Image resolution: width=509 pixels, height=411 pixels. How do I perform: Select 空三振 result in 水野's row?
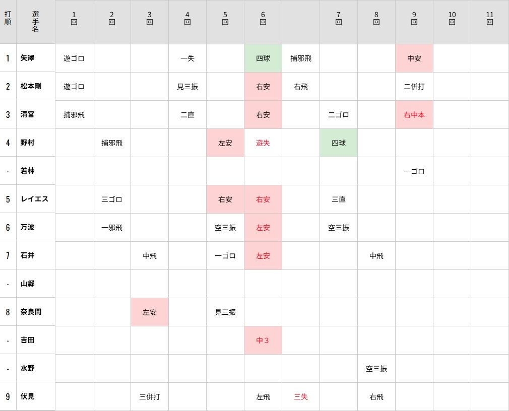click(376, 368)
